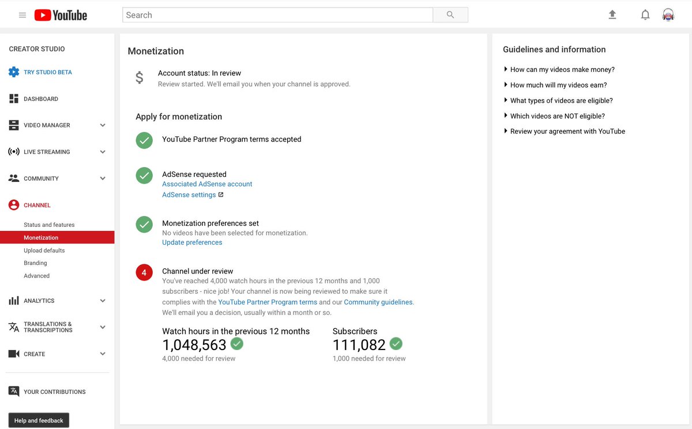This screenshot has width=692, height=429.
Task: Click into the Search input field
Action: (x=277, y=15)
